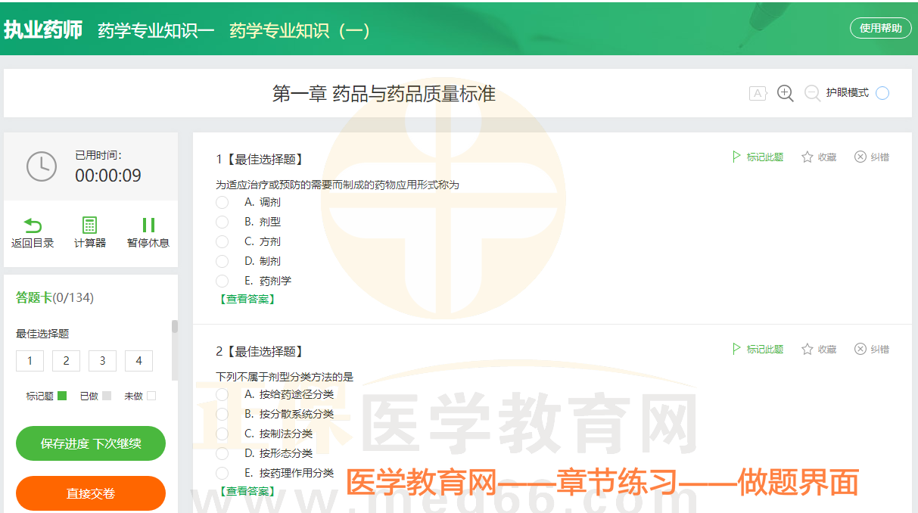The image size is (918, 513).
Task: Choose option D. 按形态分类 for question 2
Action: [222, 453]
